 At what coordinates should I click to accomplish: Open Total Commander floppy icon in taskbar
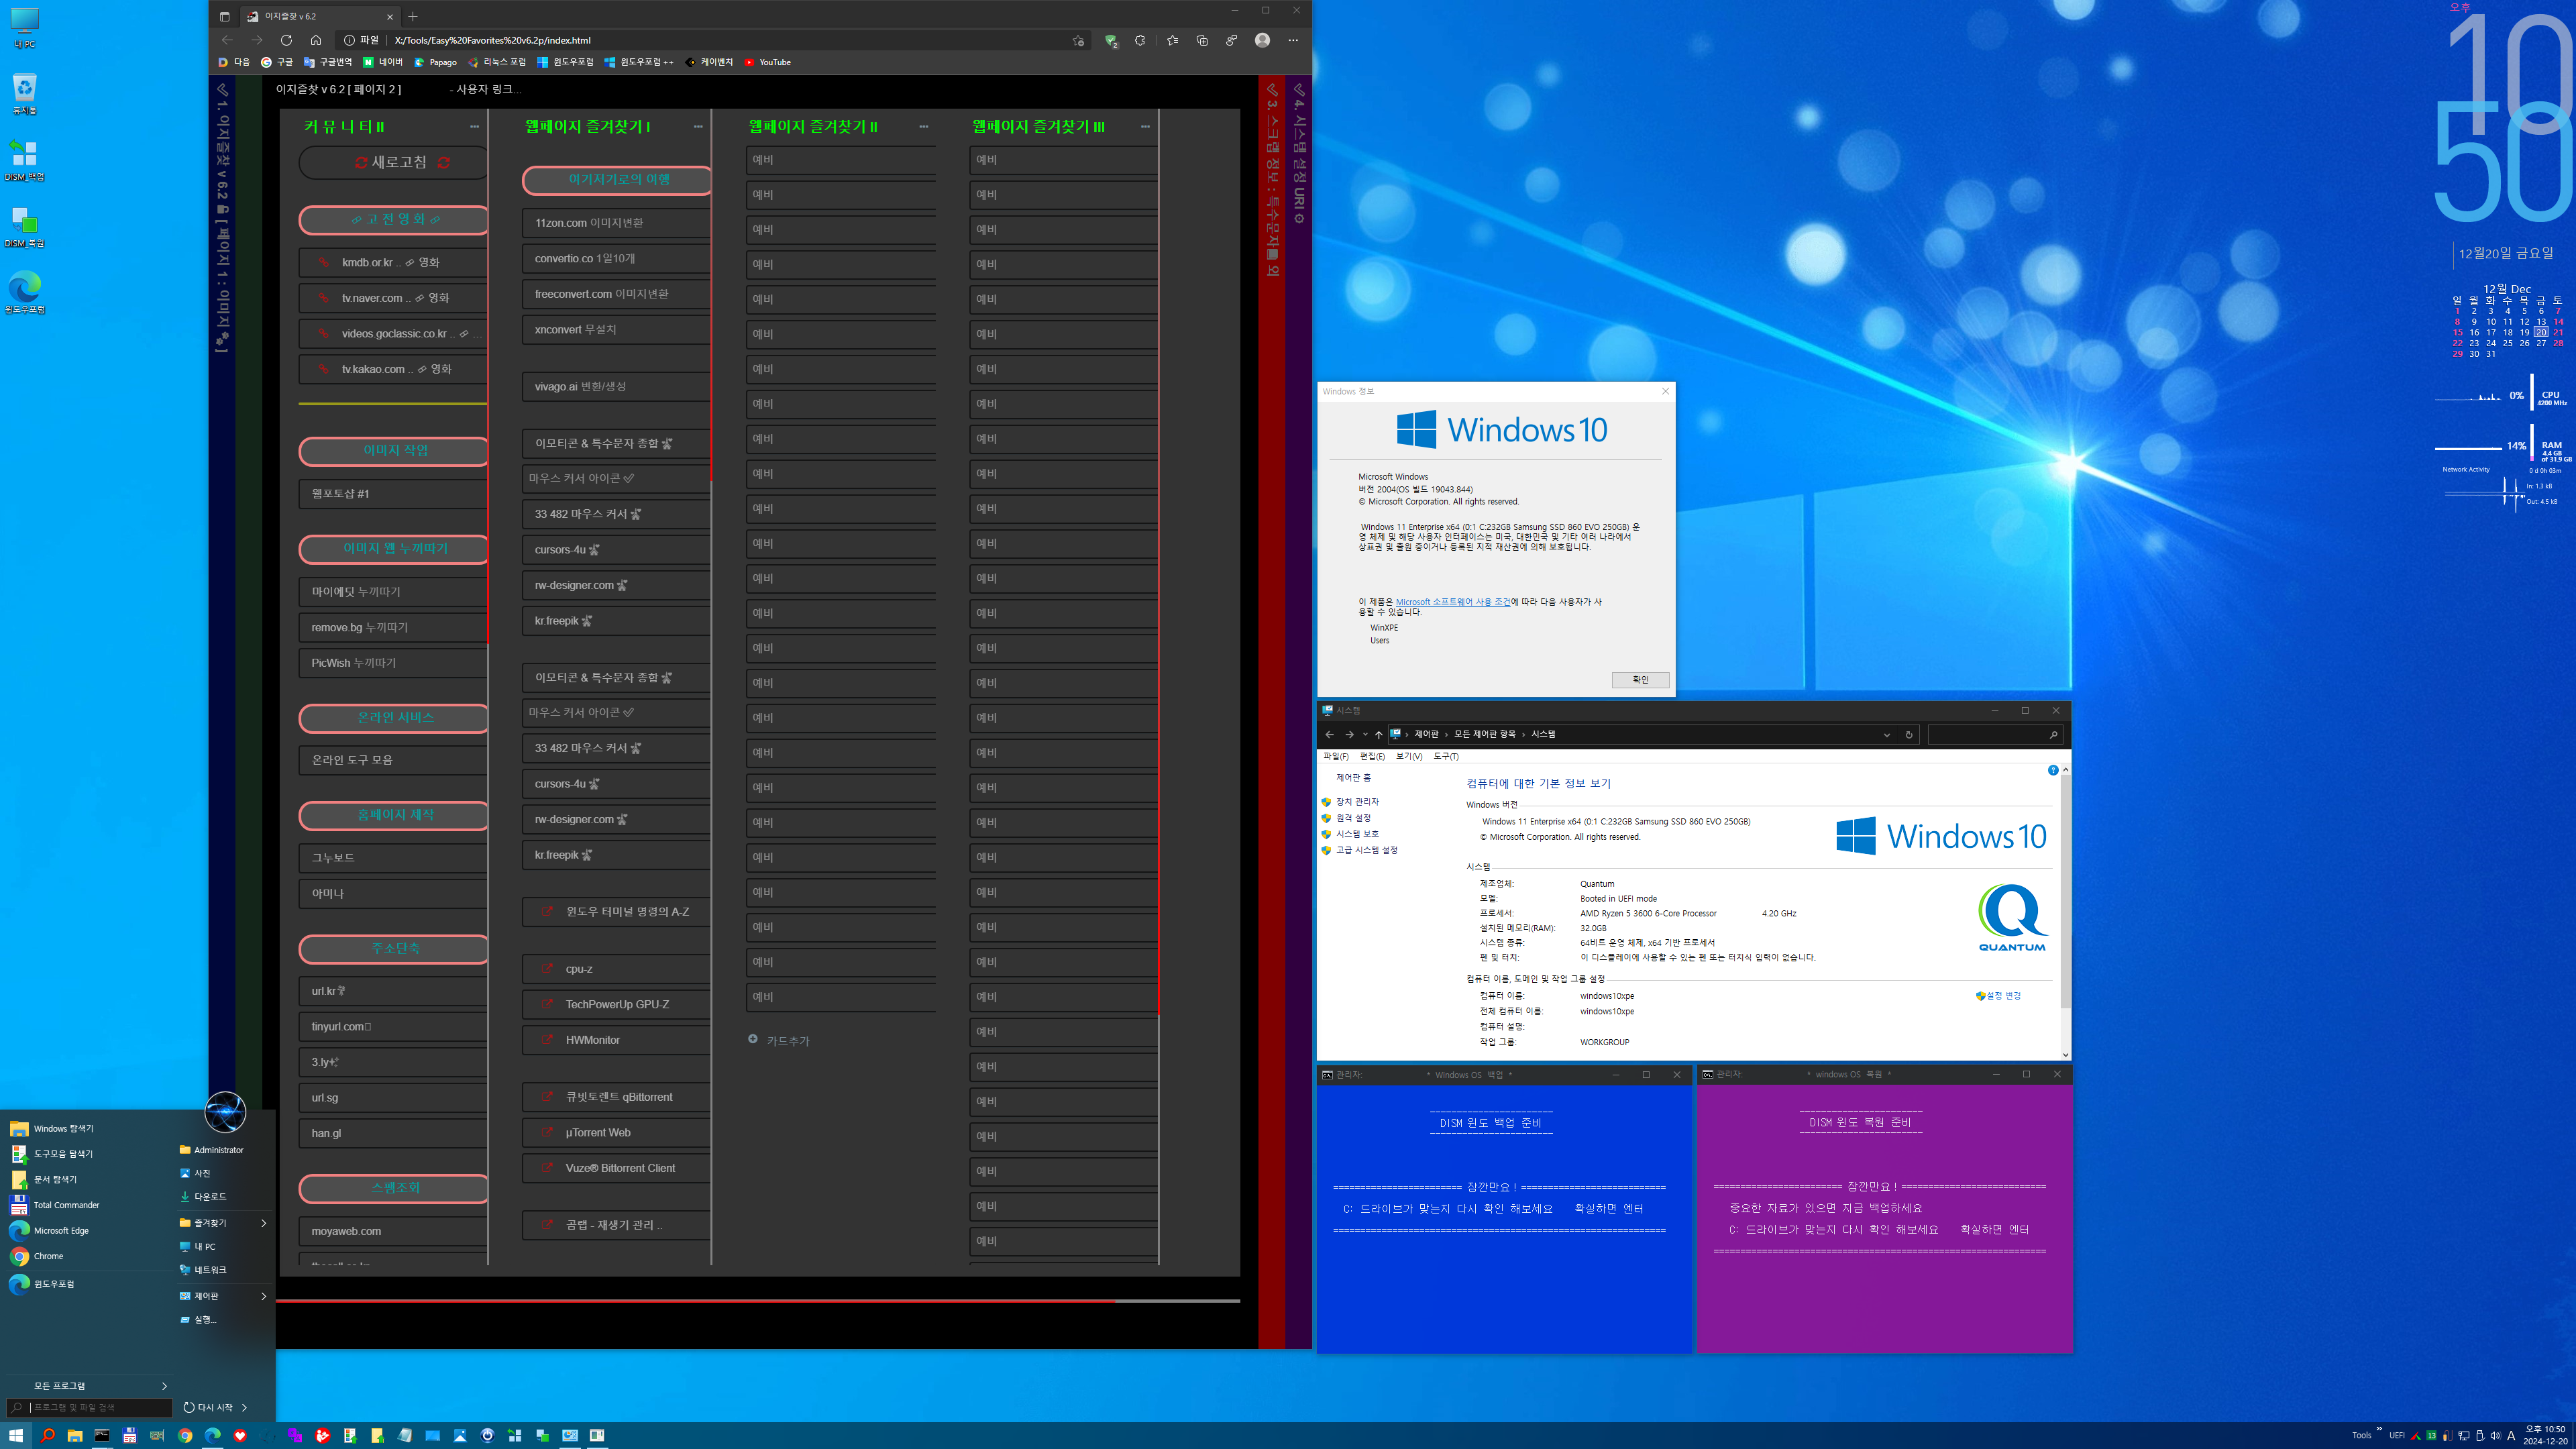coord(130,1435)
